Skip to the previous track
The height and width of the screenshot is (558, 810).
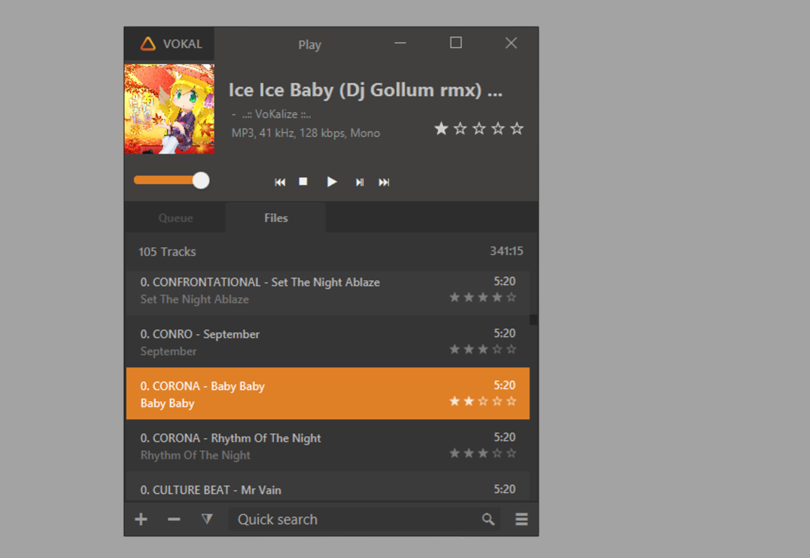coord(280,182)
